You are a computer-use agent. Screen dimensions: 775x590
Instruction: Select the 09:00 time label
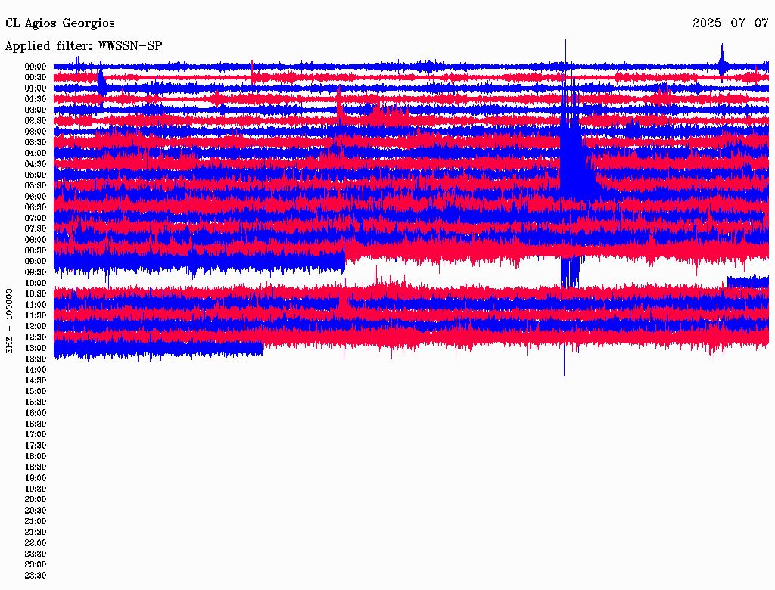36,262
